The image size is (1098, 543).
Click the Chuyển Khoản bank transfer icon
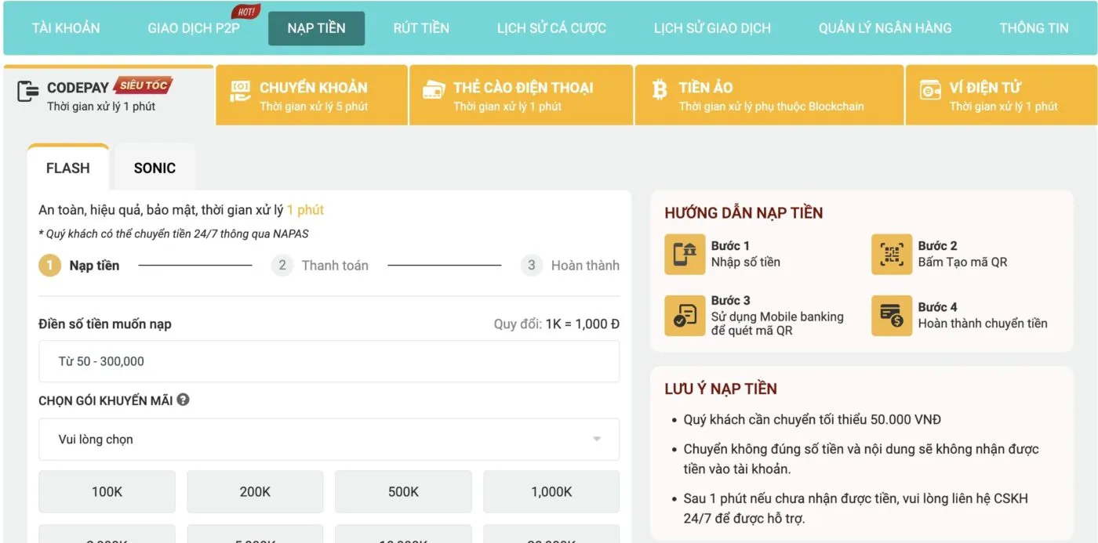(x=240, y=92)
